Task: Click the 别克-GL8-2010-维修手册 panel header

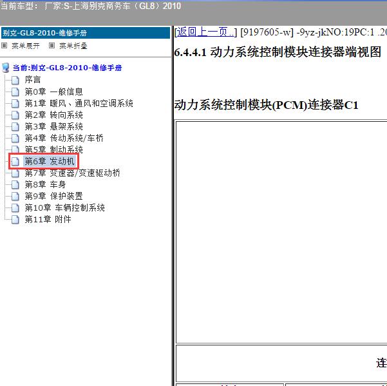Action: click(86, 33)
